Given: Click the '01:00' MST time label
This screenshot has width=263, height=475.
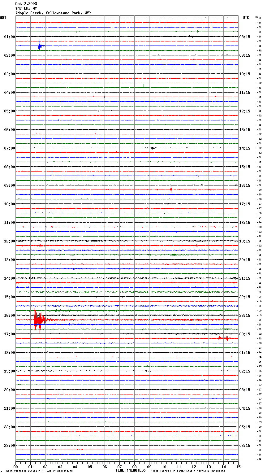Looking at the screenshot, I should [x=10, y=37].
